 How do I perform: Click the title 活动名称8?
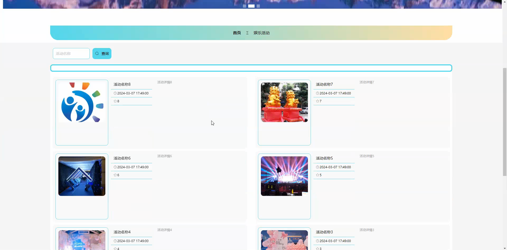click(x=122, y=84)
